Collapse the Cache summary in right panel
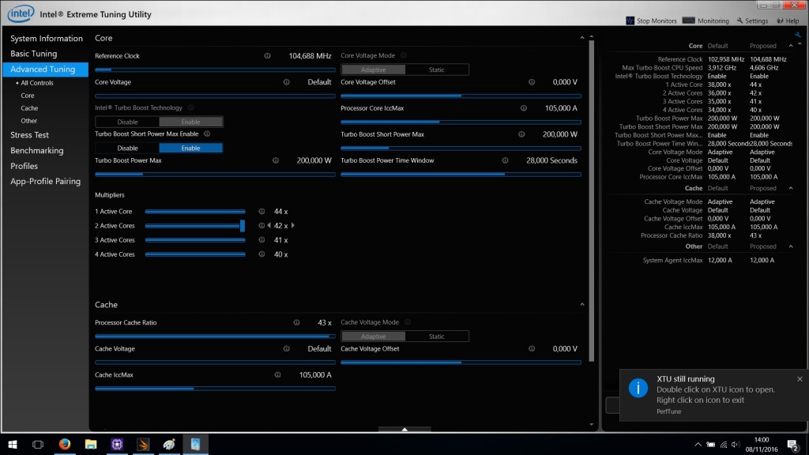 click(x=790, y=188)
